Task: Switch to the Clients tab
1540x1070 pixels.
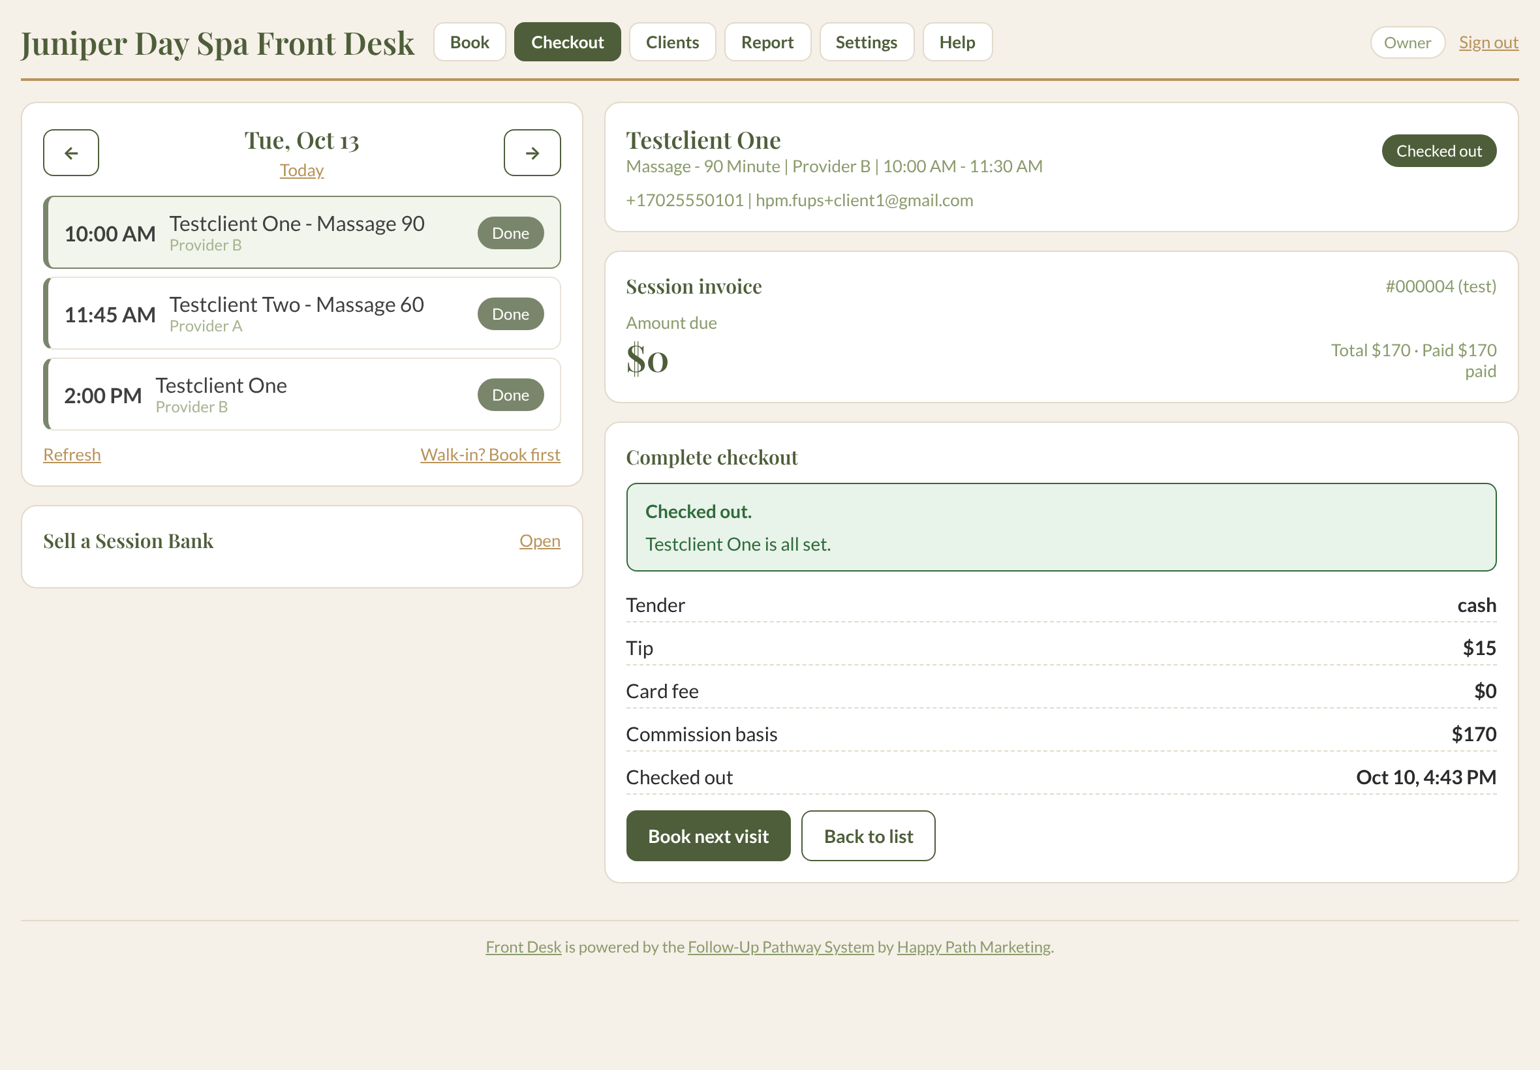Action: click(673, 42)
